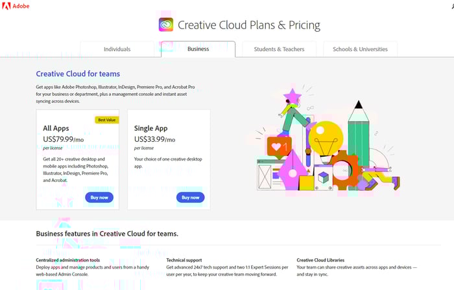
Task: Open the Students & Teachers tab
Action: point(279,49)
